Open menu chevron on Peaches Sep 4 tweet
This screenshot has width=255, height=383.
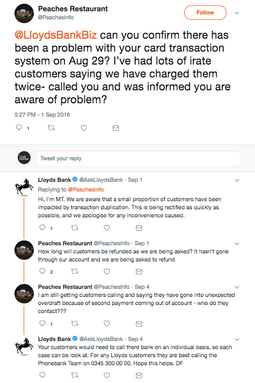tap(237, 287)
